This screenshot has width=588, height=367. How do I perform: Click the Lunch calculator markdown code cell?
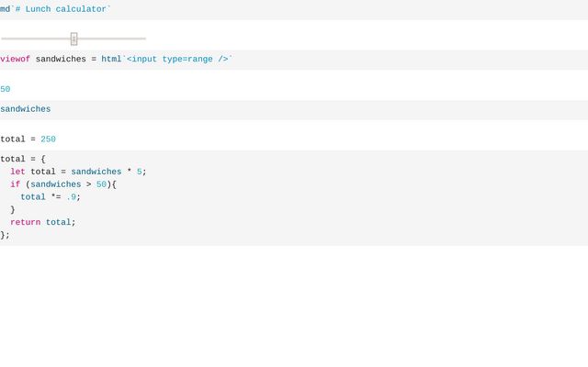(x=64, y=8)
